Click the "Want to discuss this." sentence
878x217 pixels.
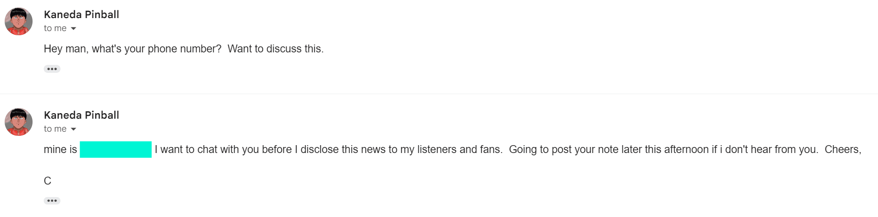click(x=275, y=49)
